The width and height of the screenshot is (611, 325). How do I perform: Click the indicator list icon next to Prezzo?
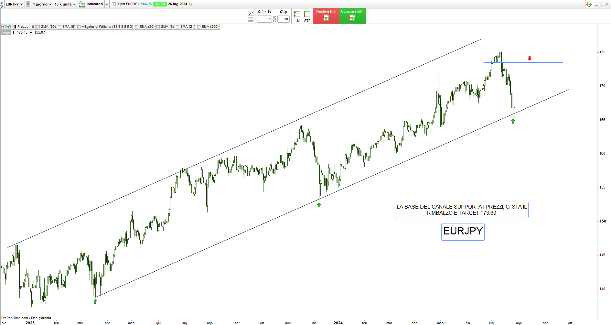[x=32, y=27]
